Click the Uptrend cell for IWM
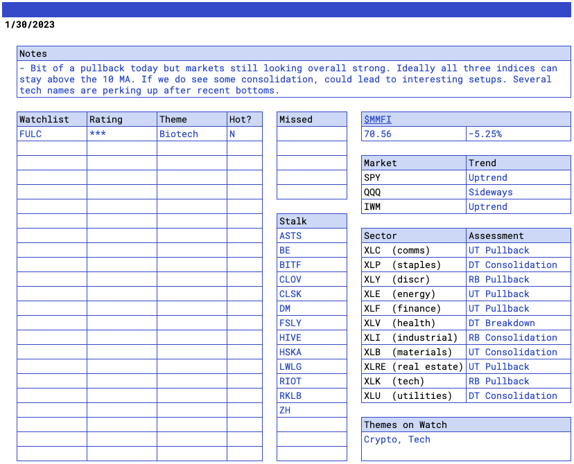The height and width of the screenshot is (464, 574). tap(519, 206)
